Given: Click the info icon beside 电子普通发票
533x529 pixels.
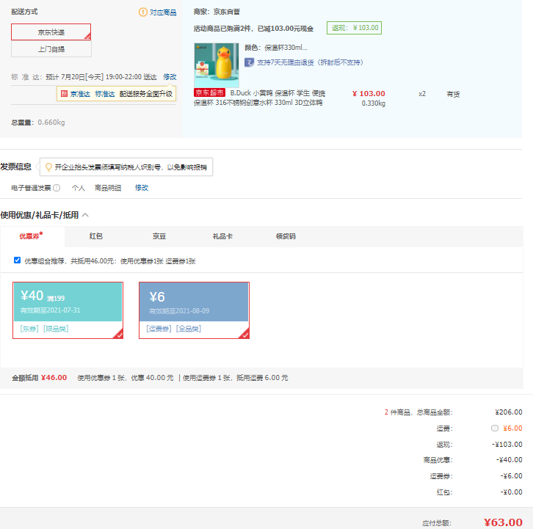Looking at the screenshot, I should (57, 188).
